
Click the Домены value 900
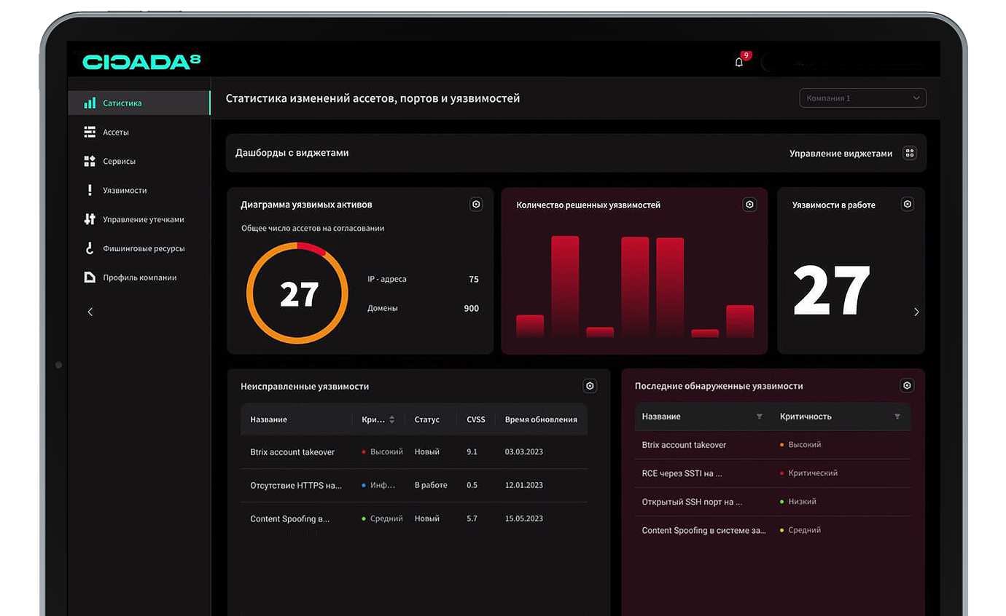pyautogui.click(x=472, y=309)
